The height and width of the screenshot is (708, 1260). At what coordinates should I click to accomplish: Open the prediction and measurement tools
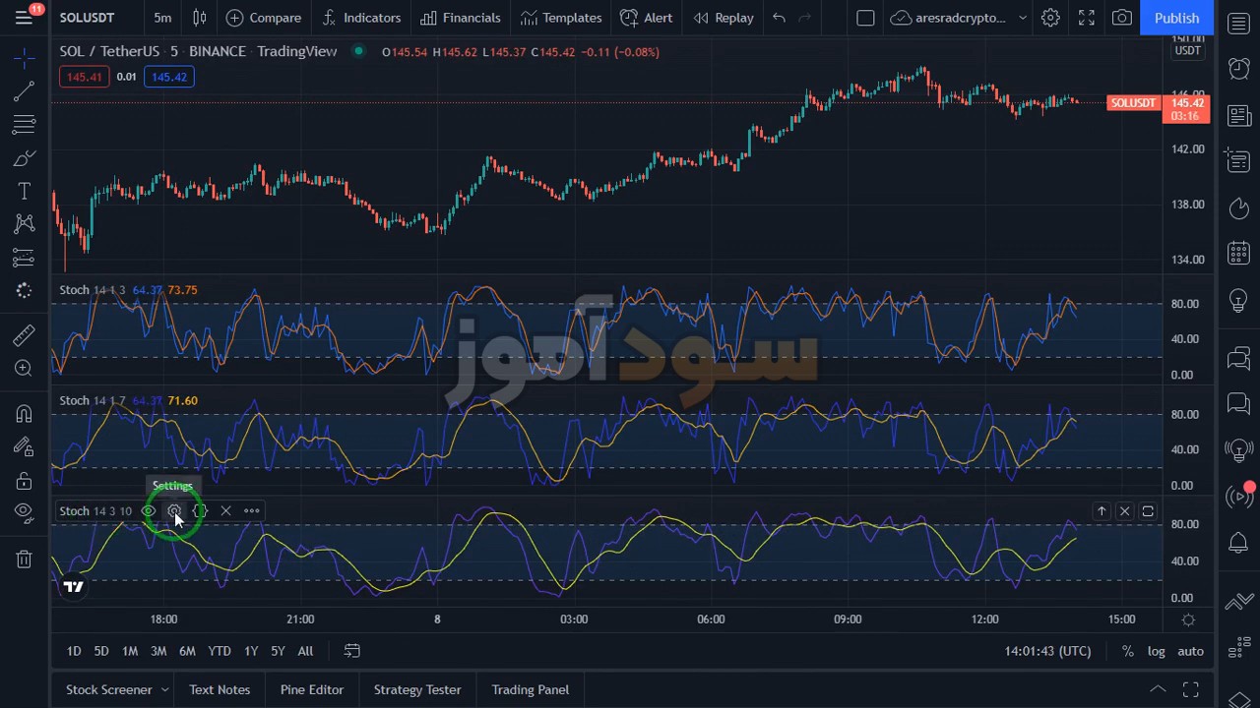[24, 258]
